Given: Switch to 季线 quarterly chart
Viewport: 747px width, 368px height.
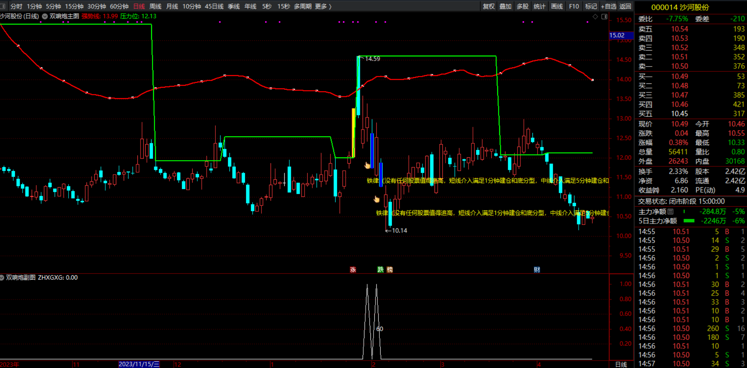Looking at the screenshot, I should coord(234,6).
